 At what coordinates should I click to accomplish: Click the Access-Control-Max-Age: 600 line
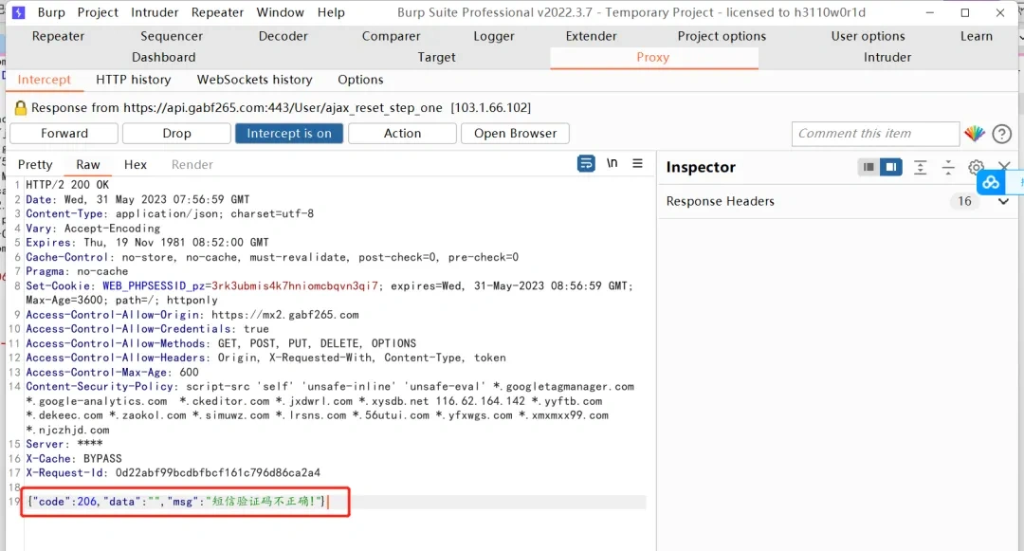click(112, 372)
